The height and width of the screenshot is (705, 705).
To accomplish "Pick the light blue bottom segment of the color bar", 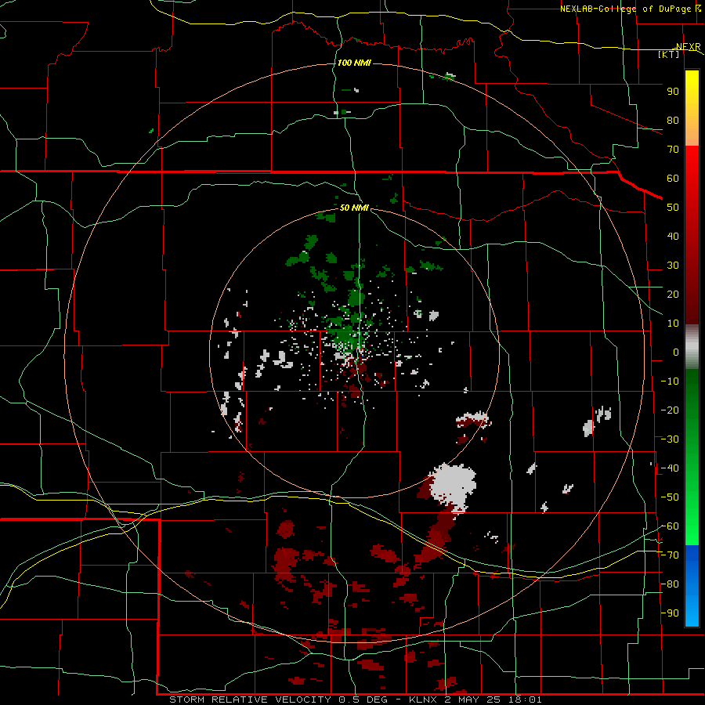I will coord(692,609).
